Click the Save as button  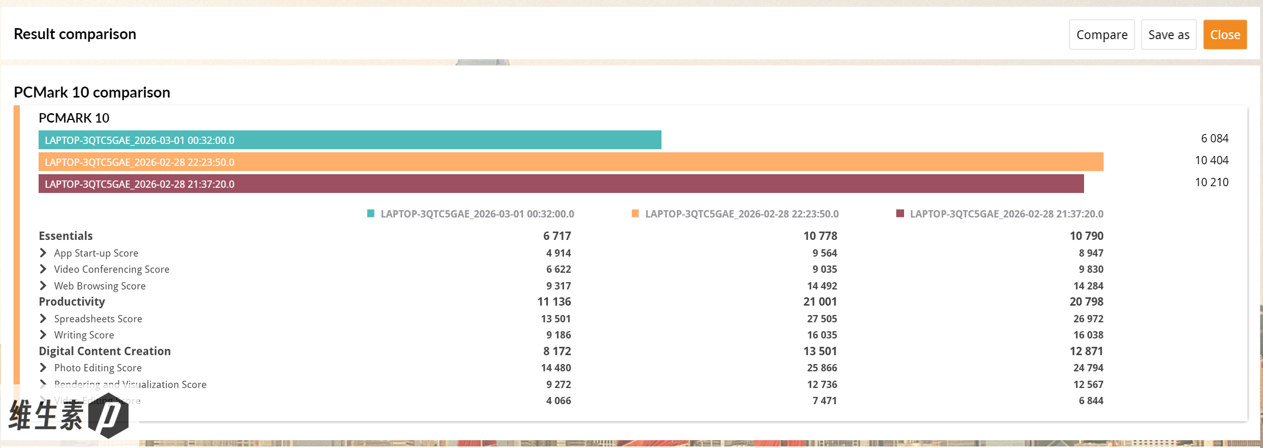pos(1168,35)
